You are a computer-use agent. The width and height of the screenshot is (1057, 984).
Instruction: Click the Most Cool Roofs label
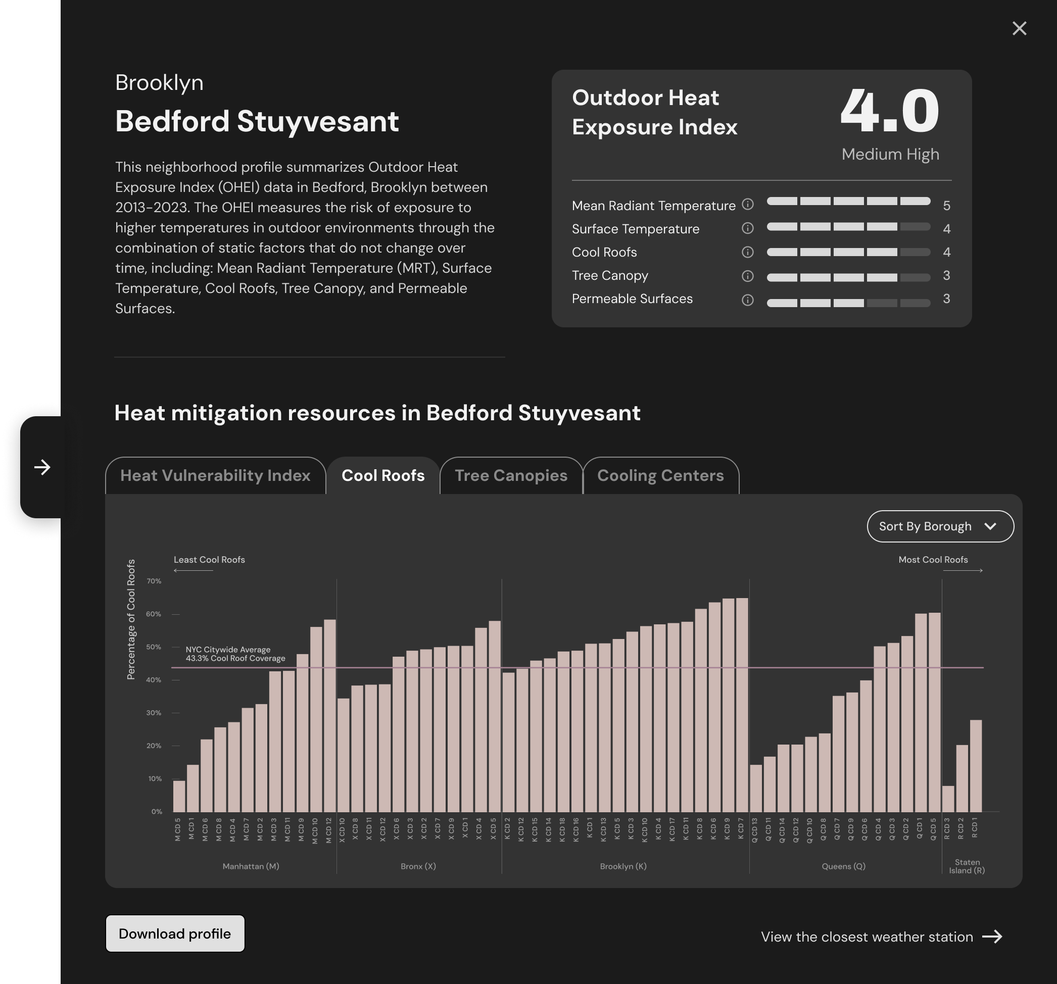pos(933,559)
